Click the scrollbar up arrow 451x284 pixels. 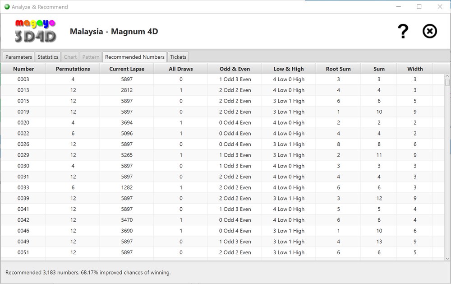(447, 76)
